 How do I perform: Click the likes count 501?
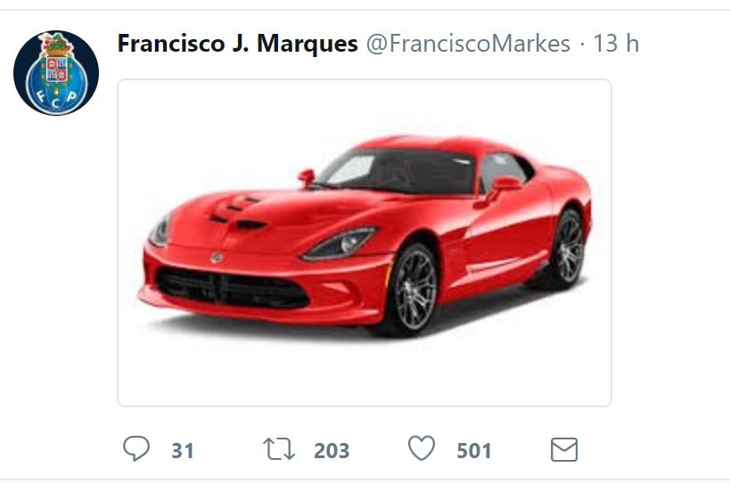(x=474, y=450)
